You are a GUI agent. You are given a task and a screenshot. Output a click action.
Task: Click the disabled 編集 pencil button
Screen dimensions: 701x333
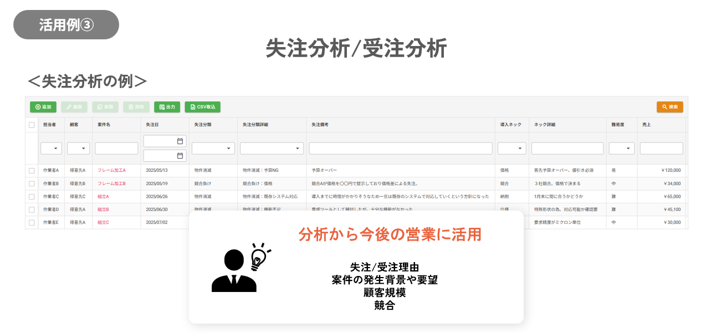tap(74, 107)
